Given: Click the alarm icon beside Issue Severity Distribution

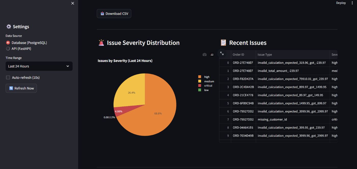Looking at the screenshot, I should [x=101, y=42].
